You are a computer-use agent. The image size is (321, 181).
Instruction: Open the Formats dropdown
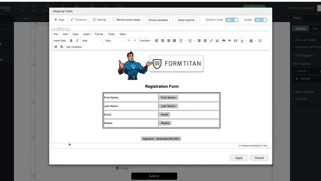tap(145, 41)
